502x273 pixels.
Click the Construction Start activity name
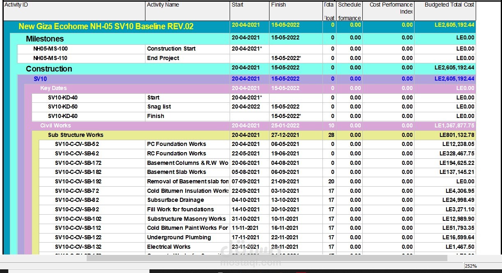171,49
